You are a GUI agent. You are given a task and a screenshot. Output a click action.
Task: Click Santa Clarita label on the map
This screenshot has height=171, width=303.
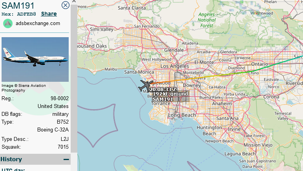click(132, 8)
